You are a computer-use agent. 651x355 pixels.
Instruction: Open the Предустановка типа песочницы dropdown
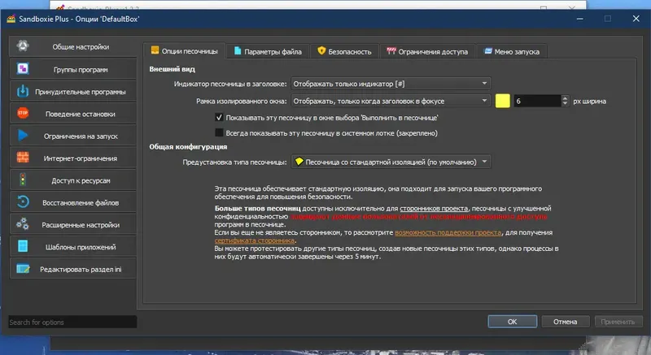click(x=391, y=162)
